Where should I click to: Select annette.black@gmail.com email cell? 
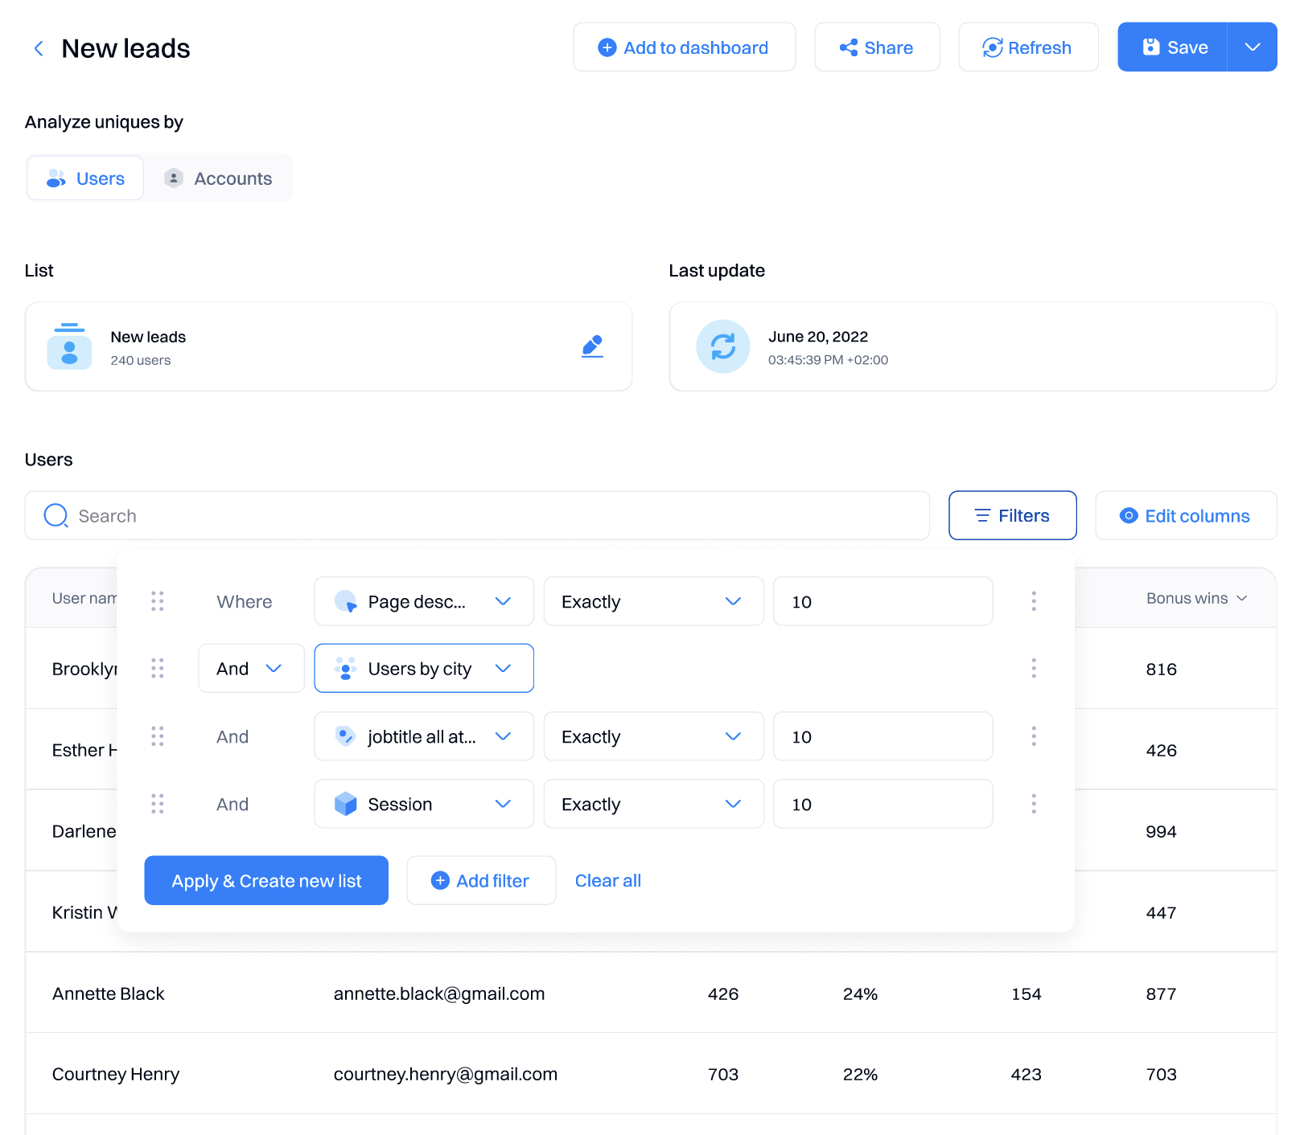tap(439, 994)
